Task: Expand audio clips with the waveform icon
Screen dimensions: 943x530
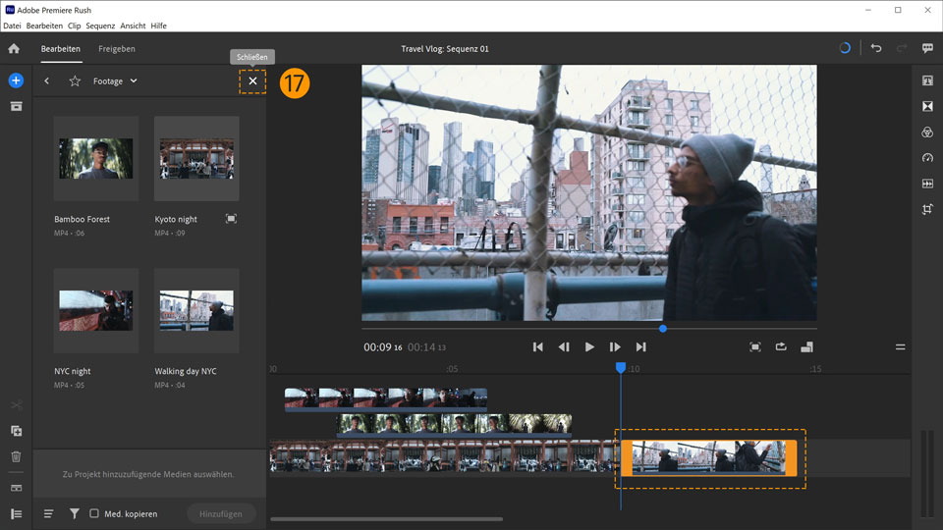Action: 17,488
